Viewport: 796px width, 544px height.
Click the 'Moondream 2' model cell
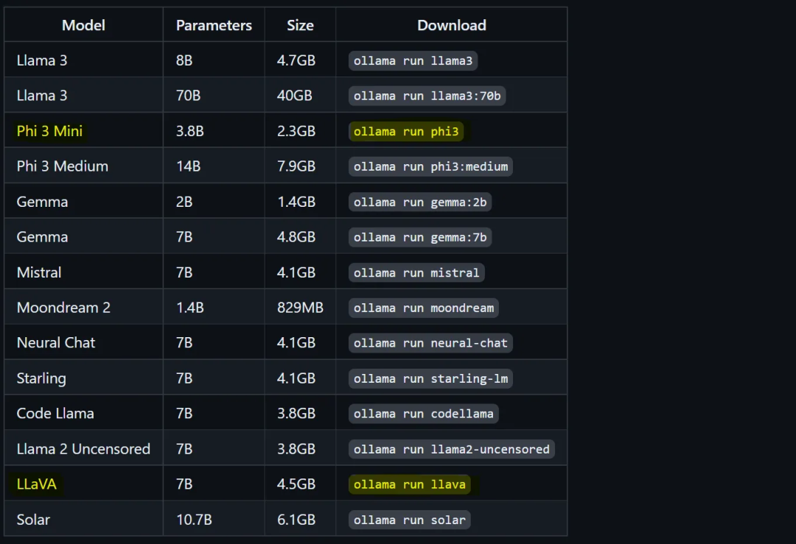pyautogui.click(x=84, y=307)
